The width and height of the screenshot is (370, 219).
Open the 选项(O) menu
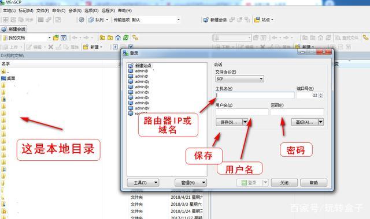pos(91,10)
